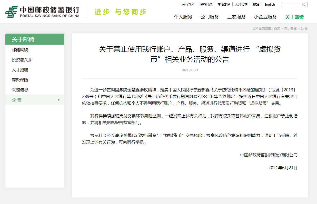Open 三农服务 main menu

click(x=236, y=17)
